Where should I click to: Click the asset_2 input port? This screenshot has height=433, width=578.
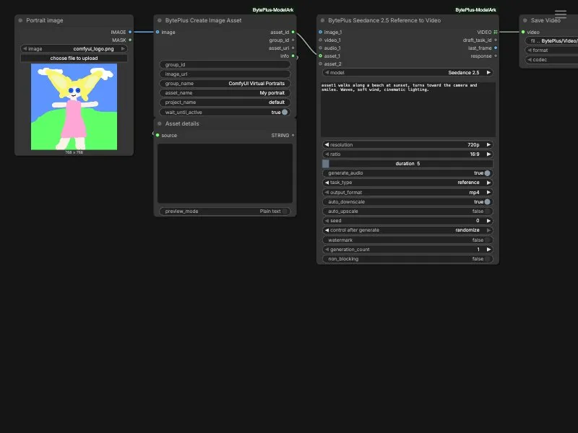click(x=320, y=64)
